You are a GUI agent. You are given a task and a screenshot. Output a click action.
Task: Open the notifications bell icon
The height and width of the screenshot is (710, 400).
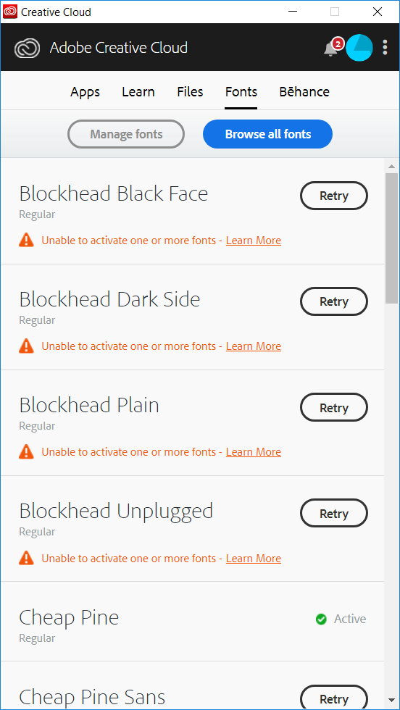coord(330,49)
